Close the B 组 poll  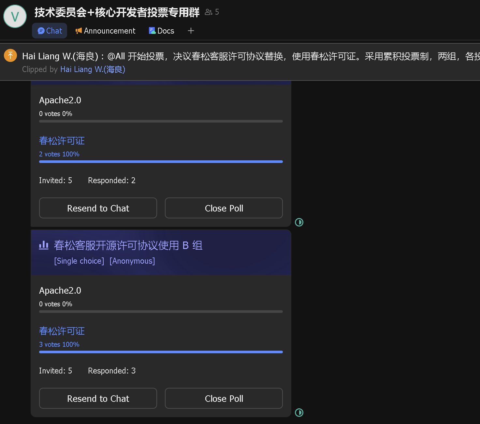(224, 398)
